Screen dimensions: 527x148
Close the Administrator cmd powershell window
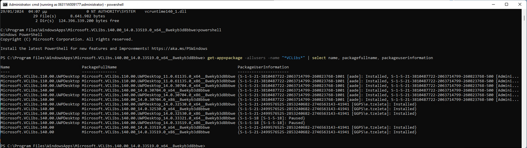pos(520,4)
